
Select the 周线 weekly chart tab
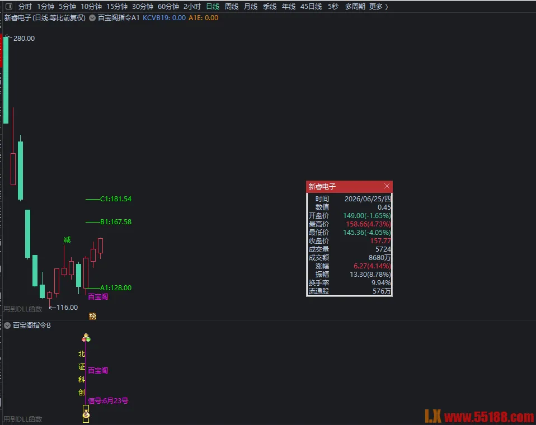coord(232,7)
